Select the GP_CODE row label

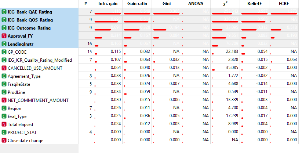coord(17,52)
